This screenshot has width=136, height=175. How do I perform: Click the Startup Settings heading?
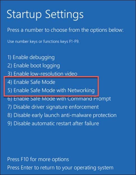pos(45,15)
